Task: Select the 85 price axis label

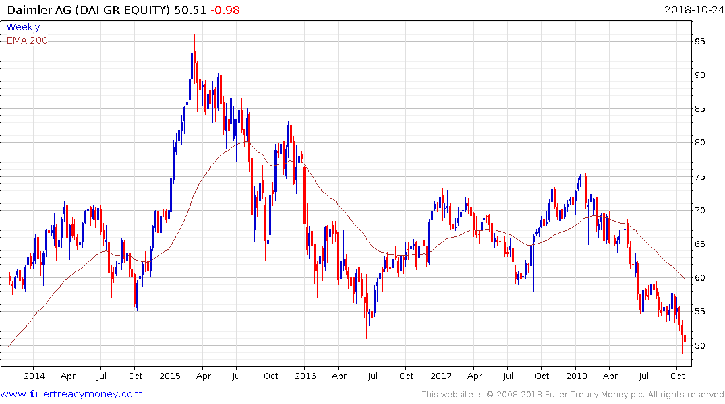Action: click(699, 109)
